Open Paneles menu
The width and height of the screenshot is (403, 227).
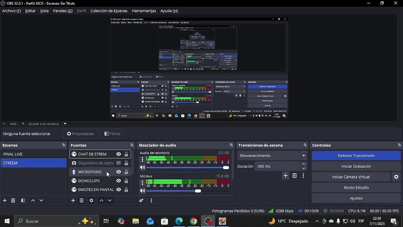(63, 11)
